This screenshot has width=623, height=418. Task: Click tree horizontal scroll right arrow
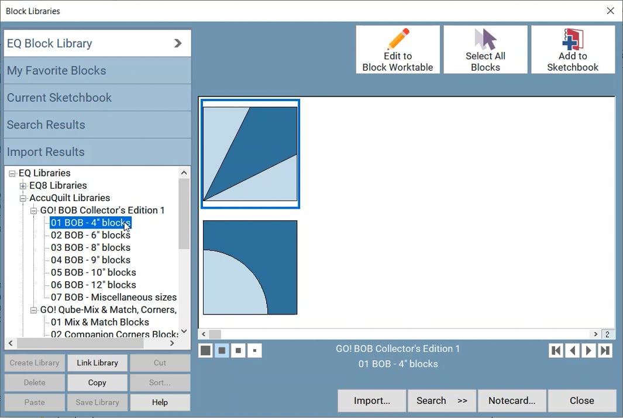pos(172,343)
